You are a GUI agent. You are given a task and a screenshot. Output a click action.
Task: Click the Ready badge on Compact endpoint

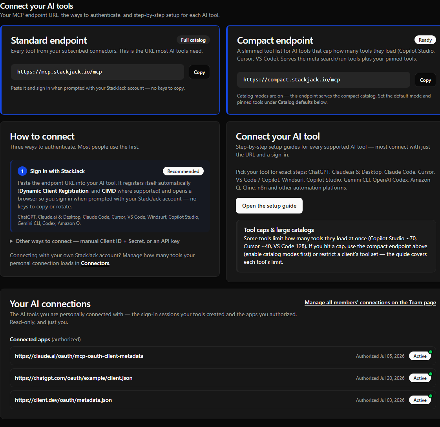tap(425, 40)
